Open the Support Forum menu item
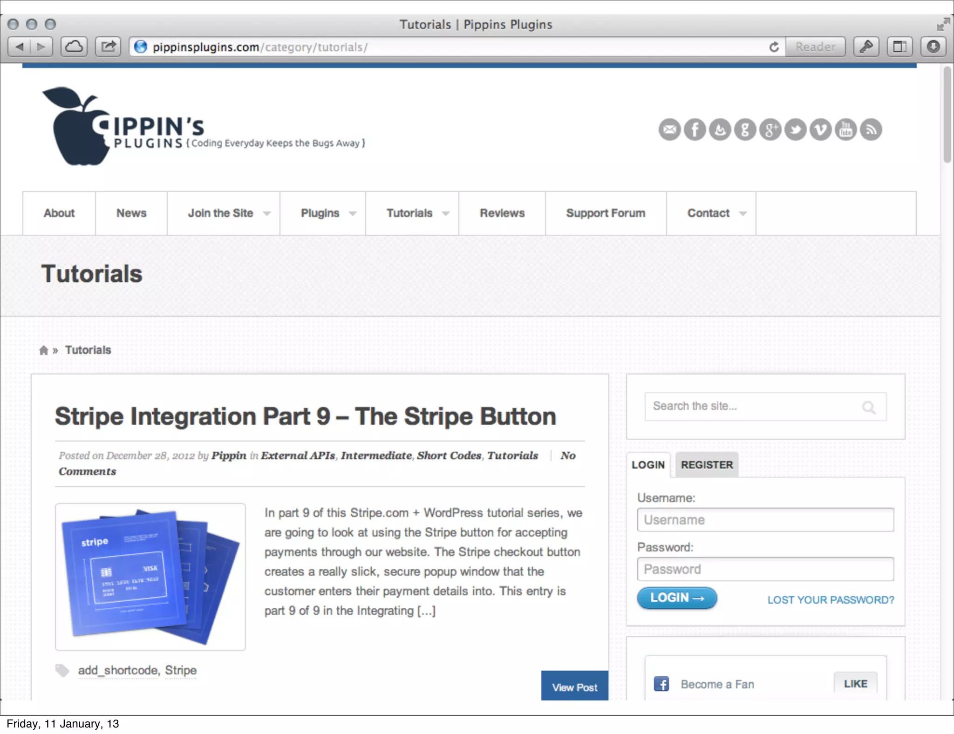 (x=606, y=213)
